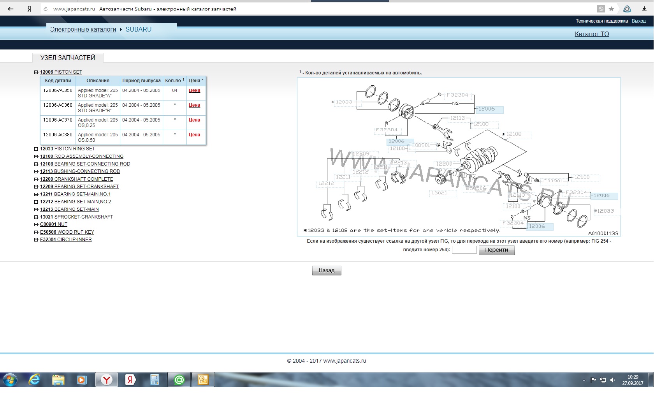Screen dimensions: 654x409
Task: Click the Период выпуска column header
Action: click(141, 81)
